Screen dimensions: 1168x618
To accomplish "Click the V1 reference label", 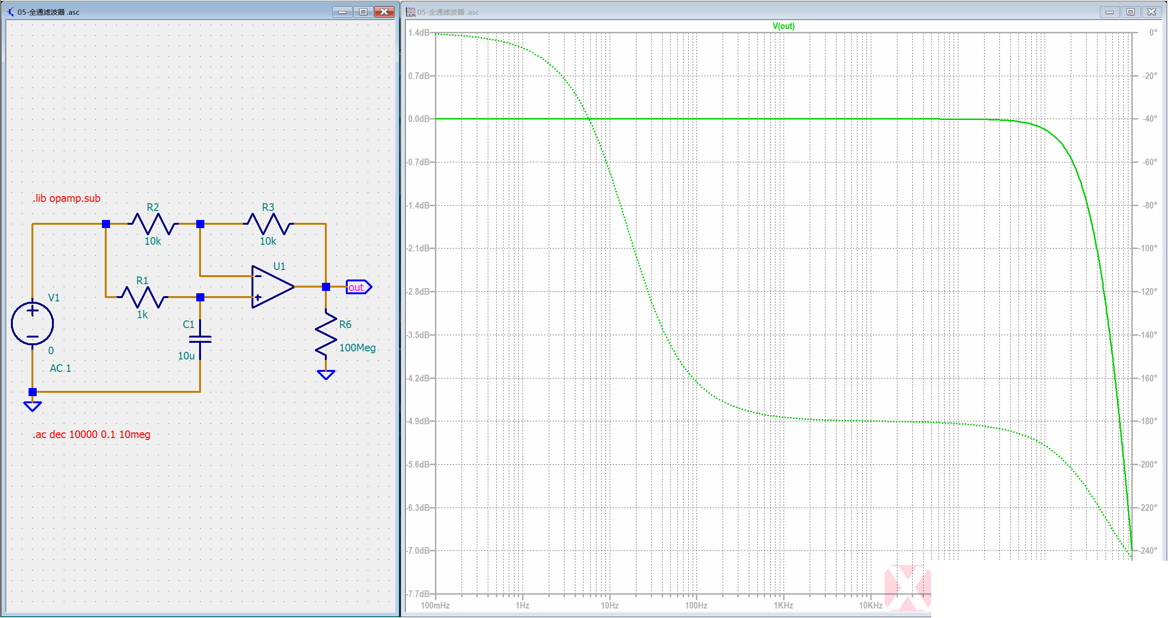I will click(54, 298).
